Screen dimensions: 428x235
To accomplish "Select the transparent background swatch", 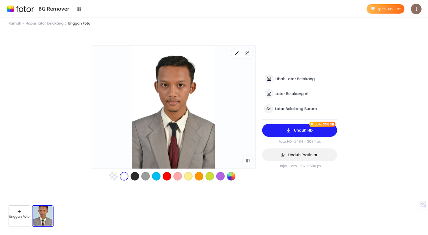I will tap(113, 176).
